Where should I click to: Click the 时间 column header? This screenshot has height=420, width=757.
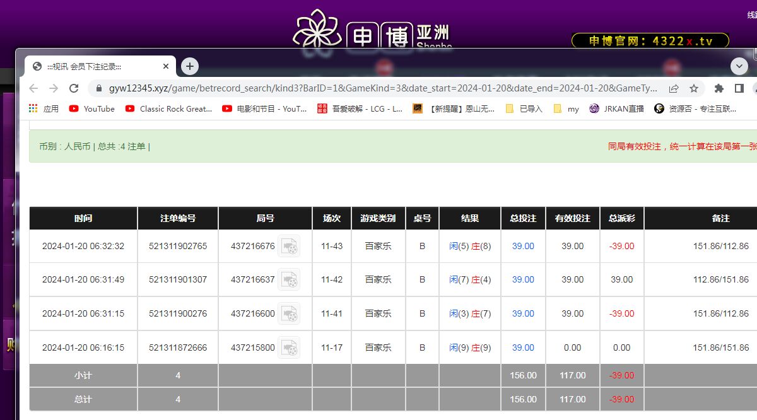tap(83, 218)
